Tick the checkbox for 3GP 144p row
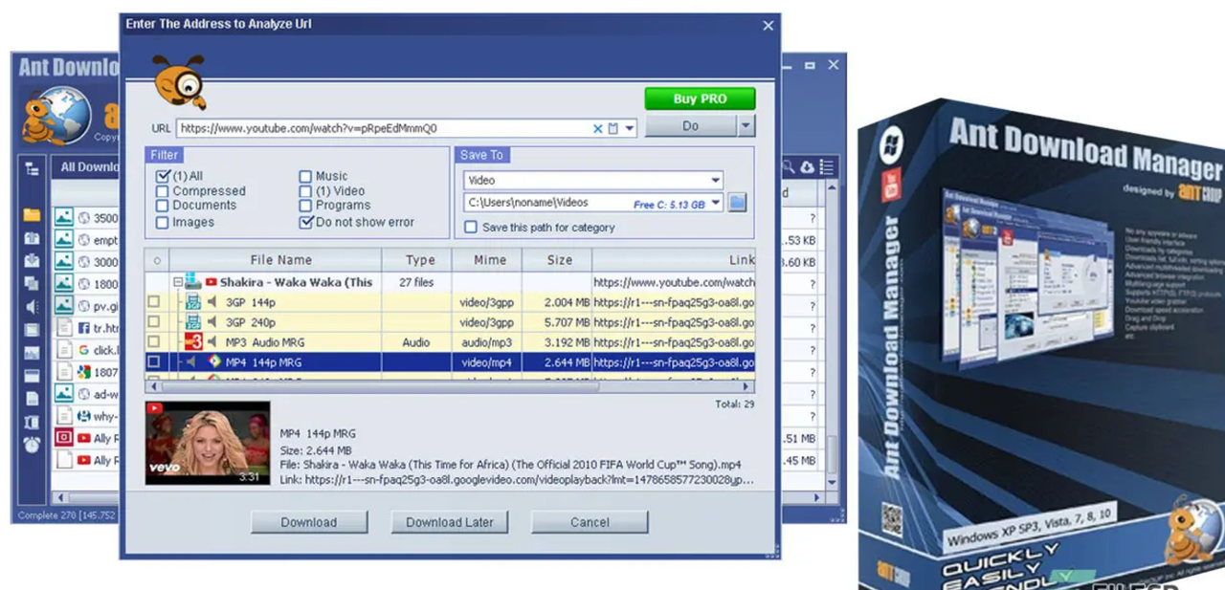Image resolution: width=1225 pixels, height=590 pixels. pyautogui.click(x=153, y=302)
